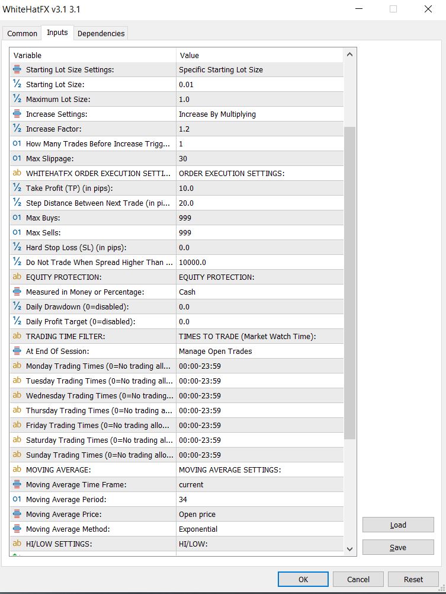
Task: Click the enum icon beside Measured in Money or Percentage
Action: (x=17, y=291)
